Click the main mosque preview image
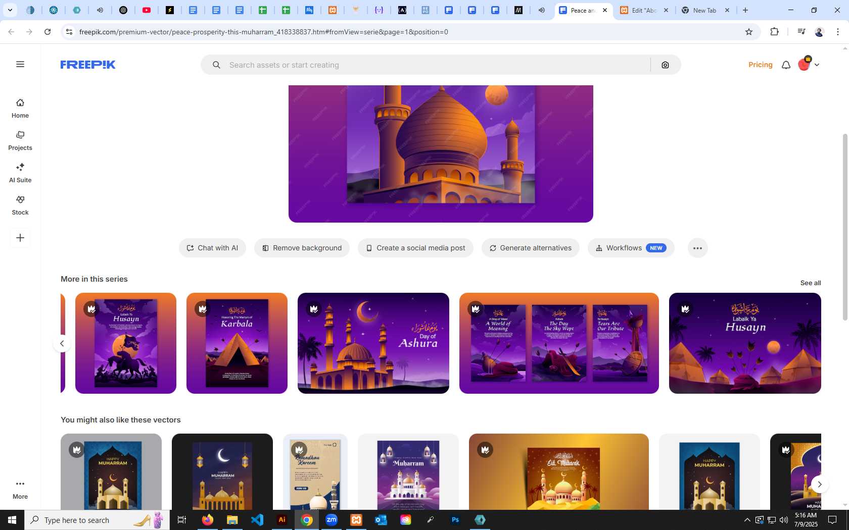The height and width of the screenshot is (530, 849). pos(441,153)
